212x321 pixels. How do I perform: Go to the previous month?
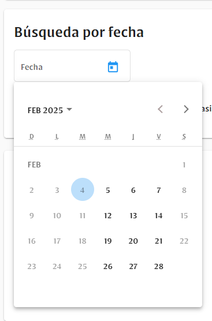pyautogui.click(x=161, y=109)
